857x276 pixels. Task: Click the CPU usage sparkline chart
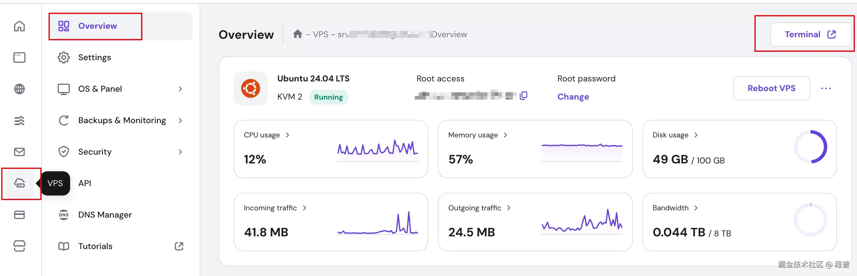pyautogui.click(x=378, y=150)
